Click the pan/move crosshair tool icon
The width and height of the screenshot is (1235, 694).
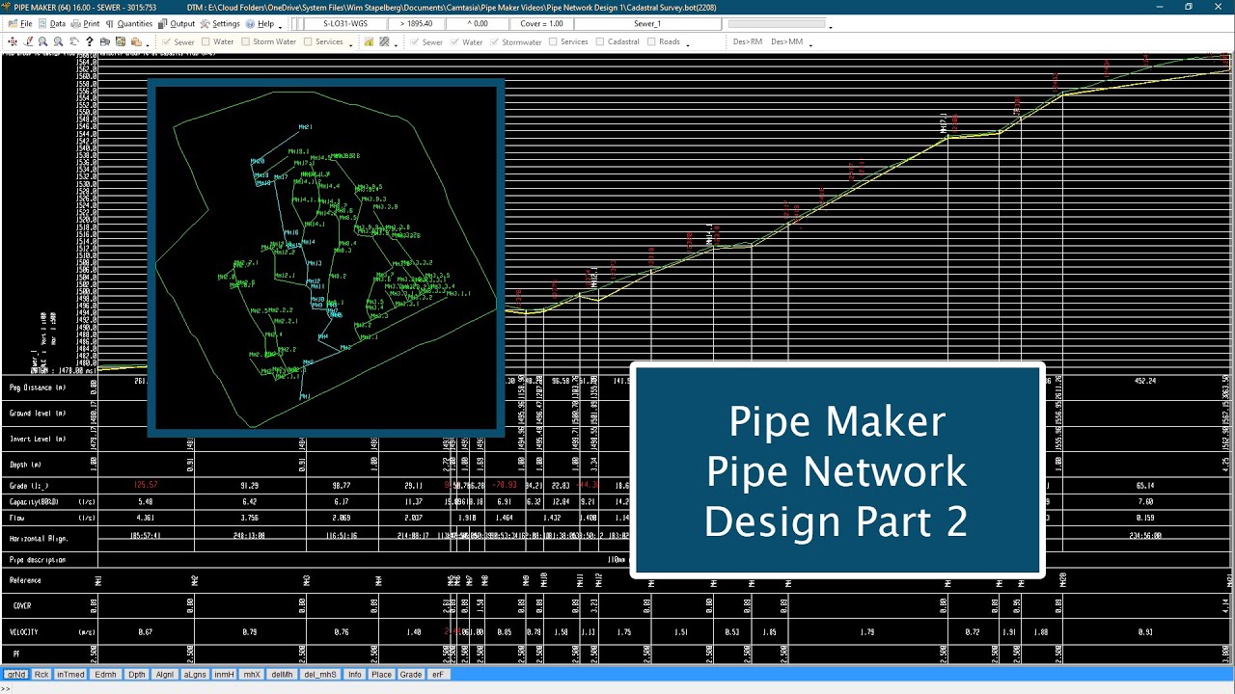click(12, 41)
